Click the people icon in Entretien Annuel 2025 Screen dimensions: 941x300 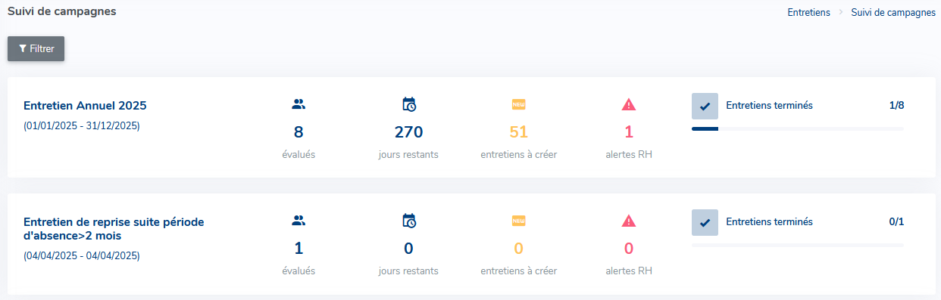tap(299, 104)
